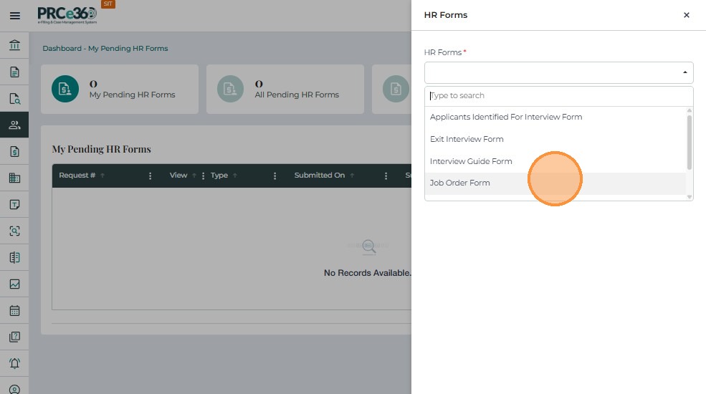The width and height of the screenshot is (706, 394).
Task: Click the dropdown list scroll up arrow
Action: (x=689, y=110)
